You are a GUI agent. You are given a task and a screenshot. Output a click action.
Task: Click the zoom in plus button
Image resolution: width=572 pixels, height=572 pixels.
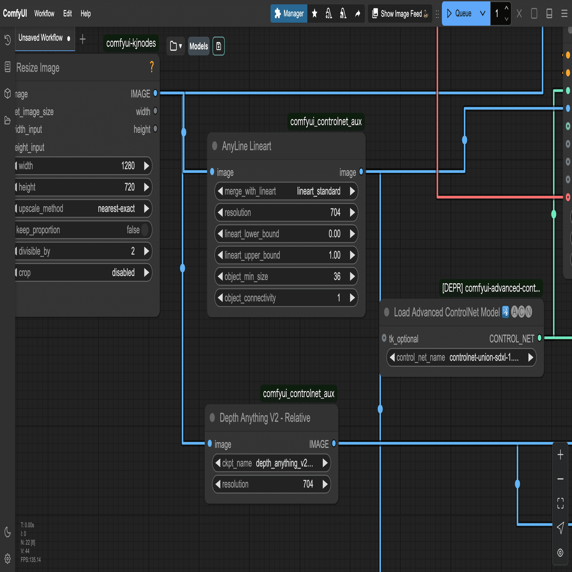click(560, 455)
